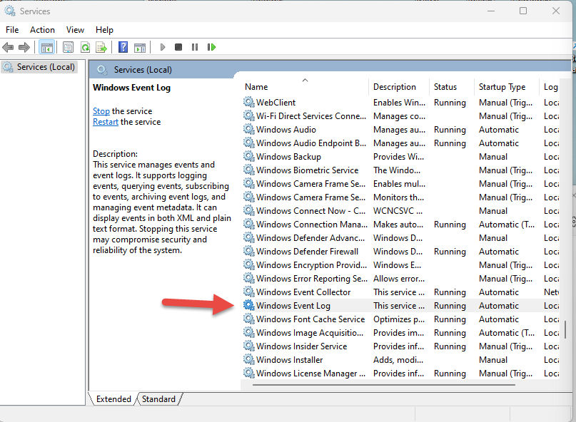
Task: Click the Pause Service toolbar icon
Action: 196,47
